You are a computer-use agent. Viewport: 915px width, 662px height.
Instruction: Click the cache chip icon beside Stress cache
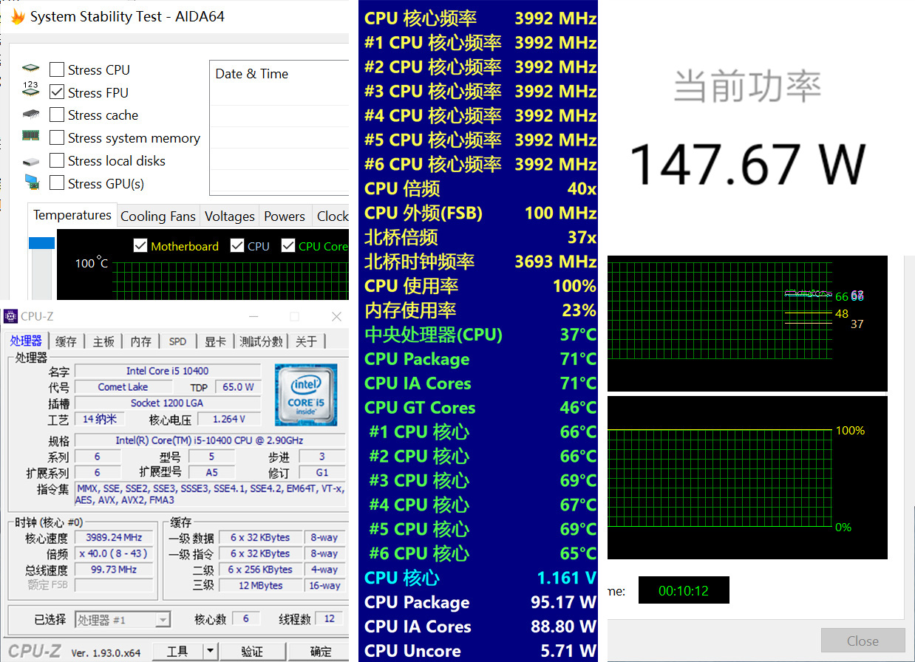click(x=30, y=115)
